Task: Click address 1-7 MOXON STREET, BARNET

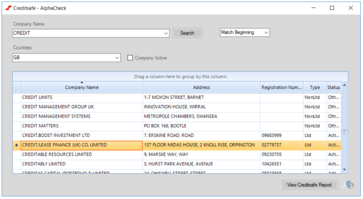Action: pyautogui.click(x=174, y=97)
